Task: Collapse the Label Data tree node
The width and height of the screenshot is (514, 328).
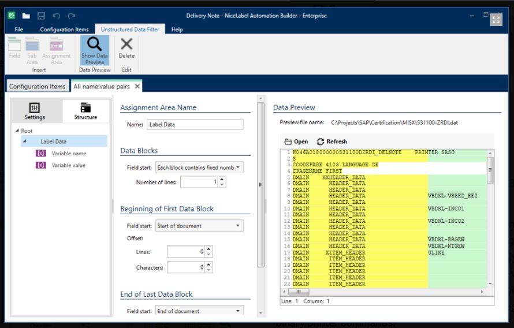Action: [x=25, y=141]
